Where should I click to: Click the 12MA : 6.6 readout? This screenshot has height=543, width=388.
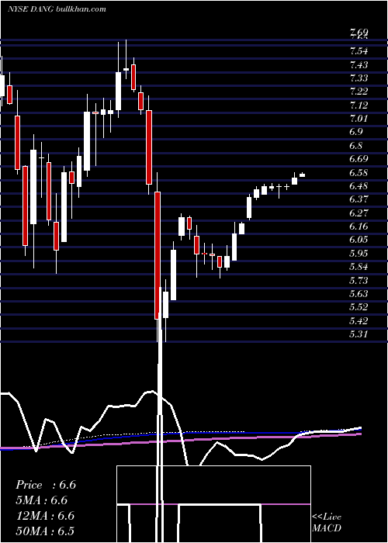[x=45, y=516]
